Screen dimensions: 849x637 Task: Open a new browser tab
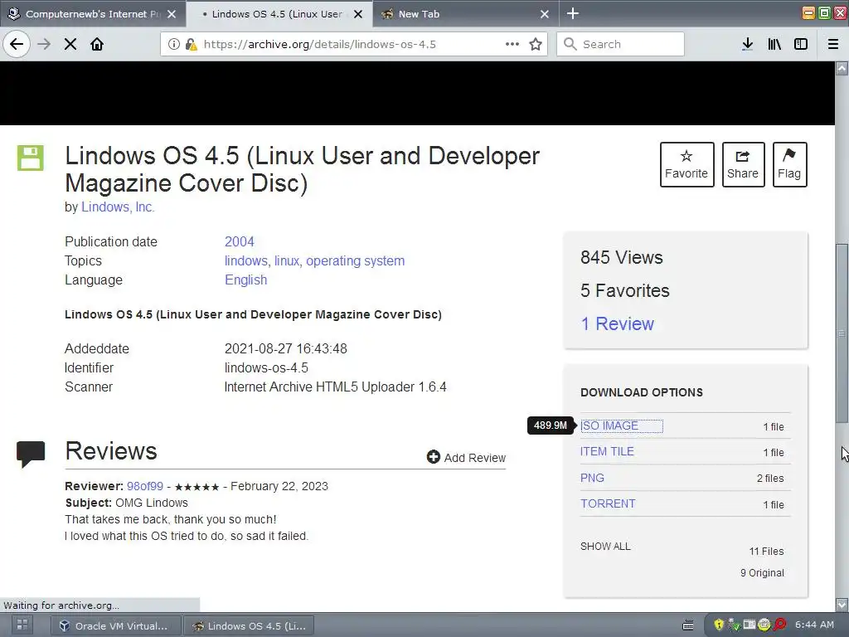click(x=573, y=13)
